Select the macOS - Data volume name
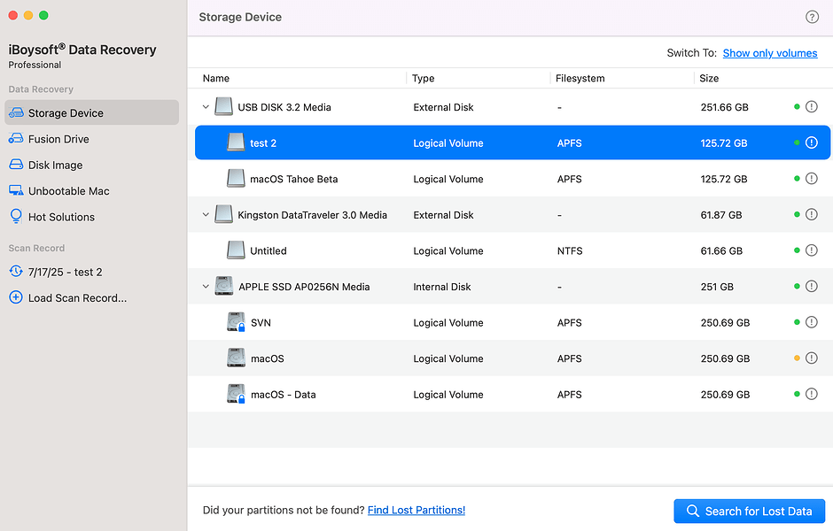Screen dimensions: 833x531 [x=284, y=394]
